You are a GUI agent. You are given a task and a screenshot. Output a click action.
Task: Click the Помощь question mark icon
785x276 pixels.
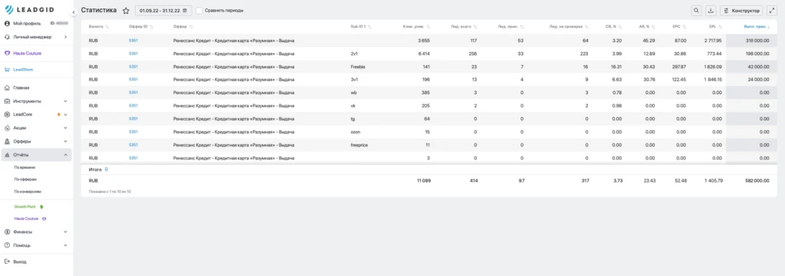[x=7, y=245]
